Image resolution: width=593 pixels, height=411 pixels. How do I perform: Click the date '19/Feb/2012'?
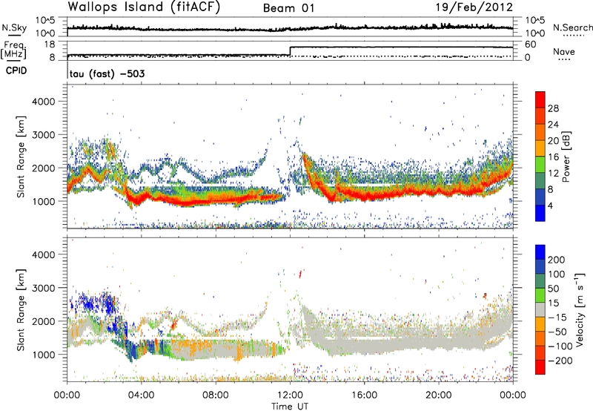click(x=474, y=7)
